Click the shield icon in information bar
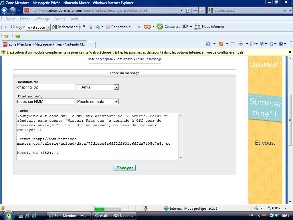The image size is (293, 220). pyautogui.click(x=3, y=52)
